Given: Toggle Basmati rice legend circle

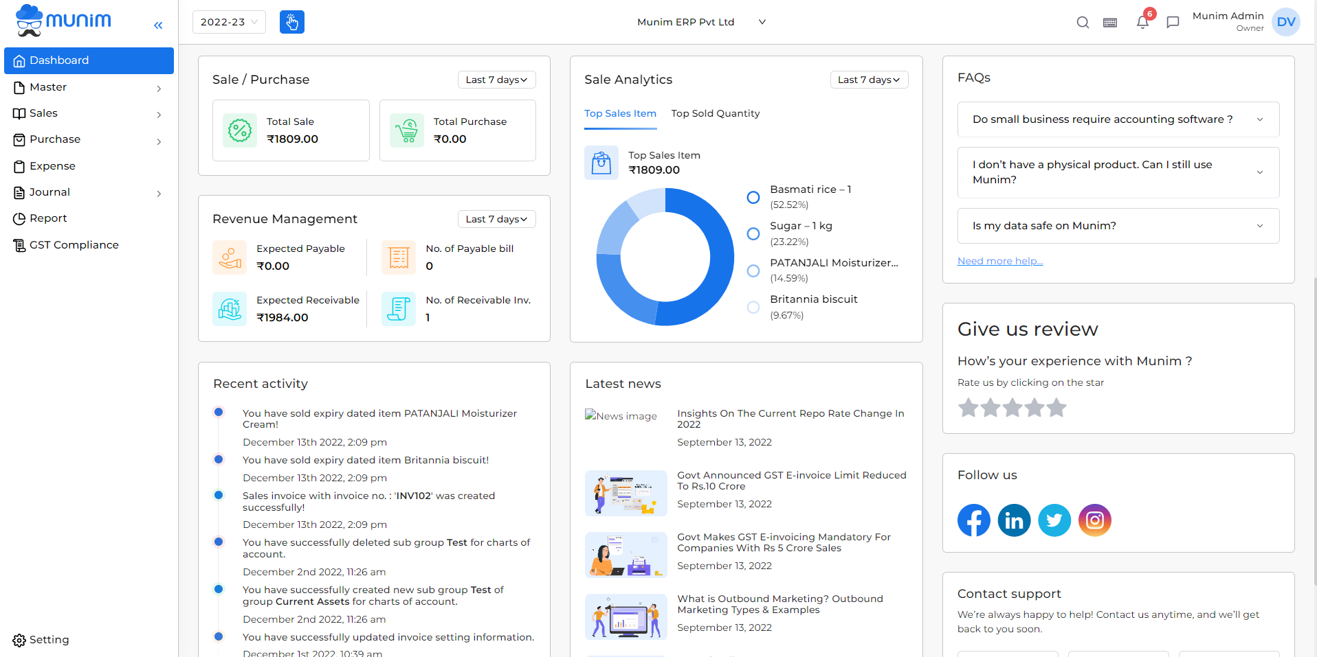Looking at the screenshot, I should click(753, 197).
